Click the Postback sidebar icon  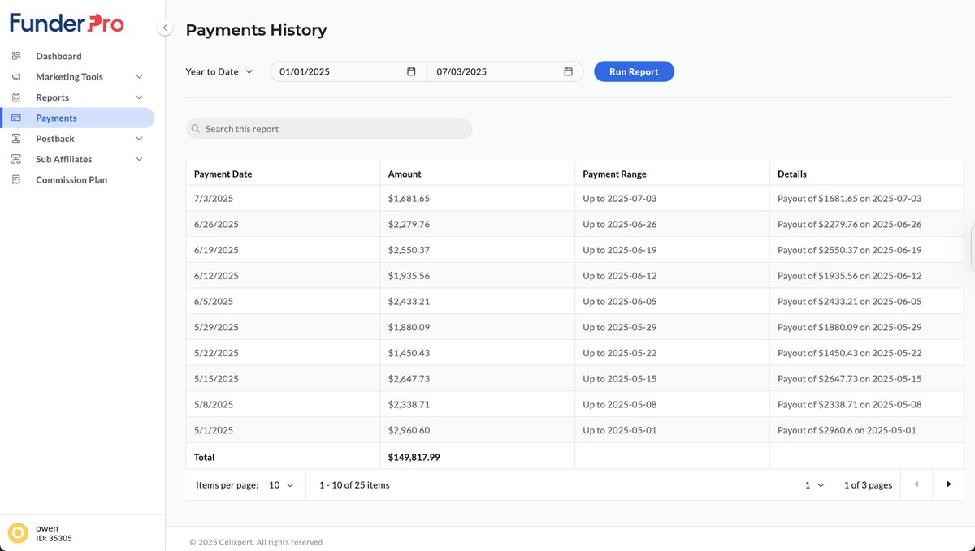coord(16,139)
